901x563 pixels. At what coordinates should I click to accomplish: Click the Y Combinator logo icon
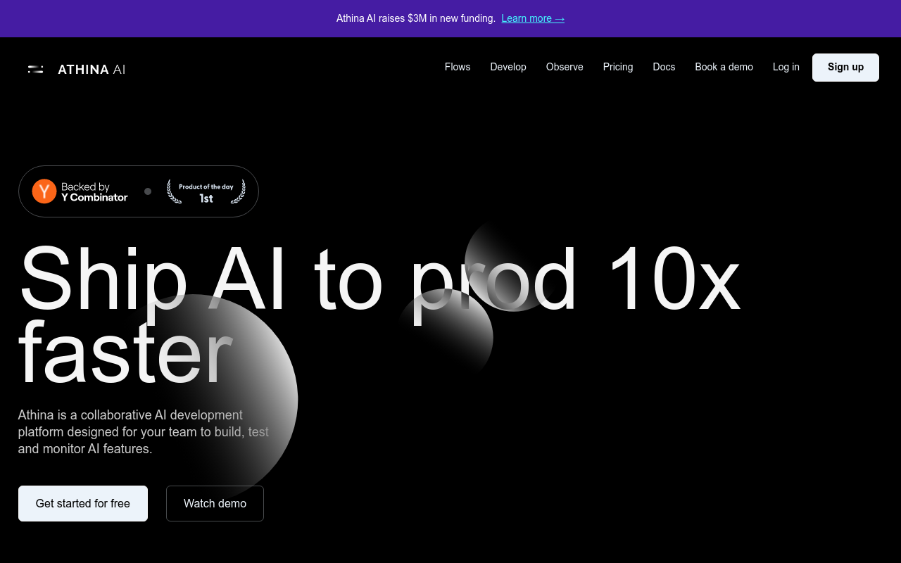[44, 191]
